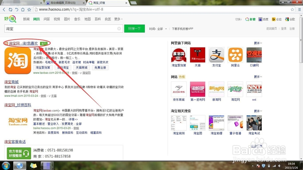Open 新淘网 site icon
Image resolution: width=303 pixels, height=170 pixels.
click(x=216, y=89)
